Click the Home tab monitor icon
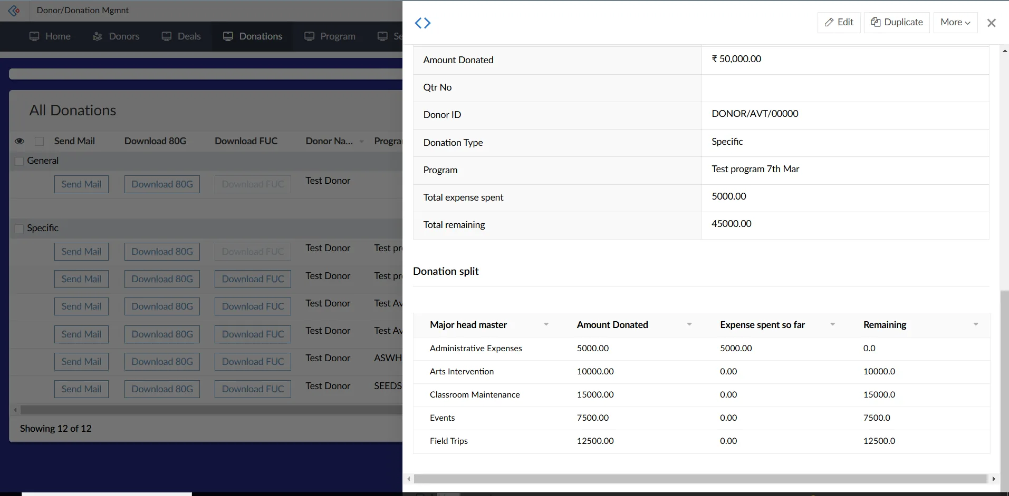This screenshot has width=1009, height=496. tap(34, 36)
